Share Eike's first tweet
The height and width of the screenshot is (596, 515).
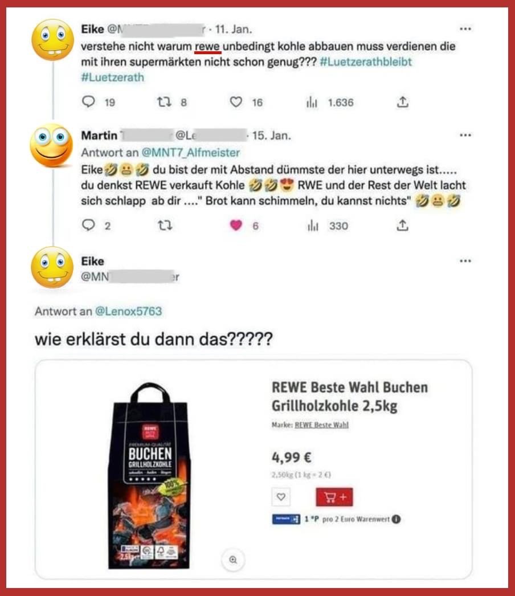403,102
